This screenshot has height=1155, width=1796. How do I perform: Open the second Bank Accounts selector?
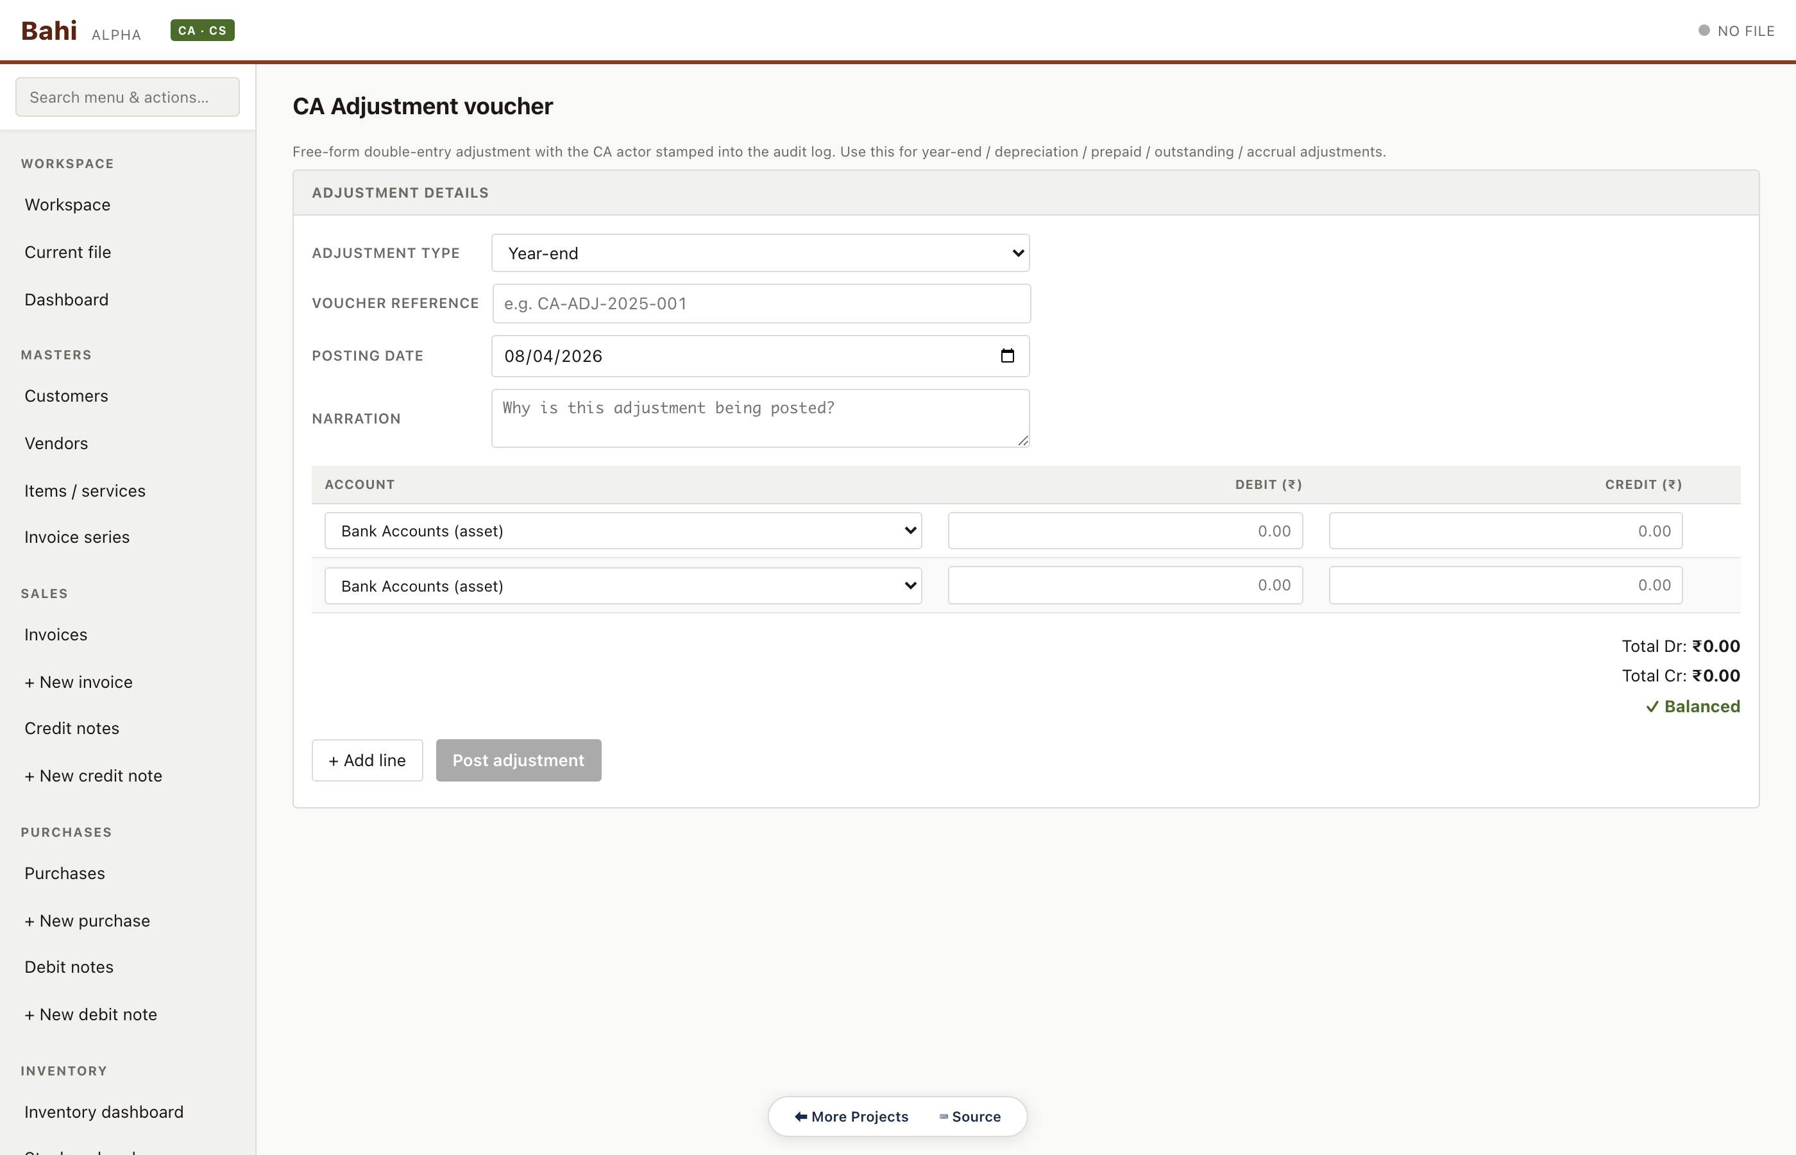pyautogui.click(x=623, y=586)
